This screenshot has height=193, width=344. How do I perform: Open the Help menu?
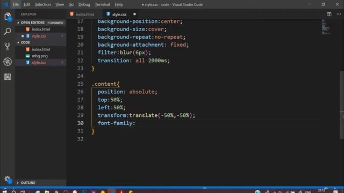click(x=119, y=4)
